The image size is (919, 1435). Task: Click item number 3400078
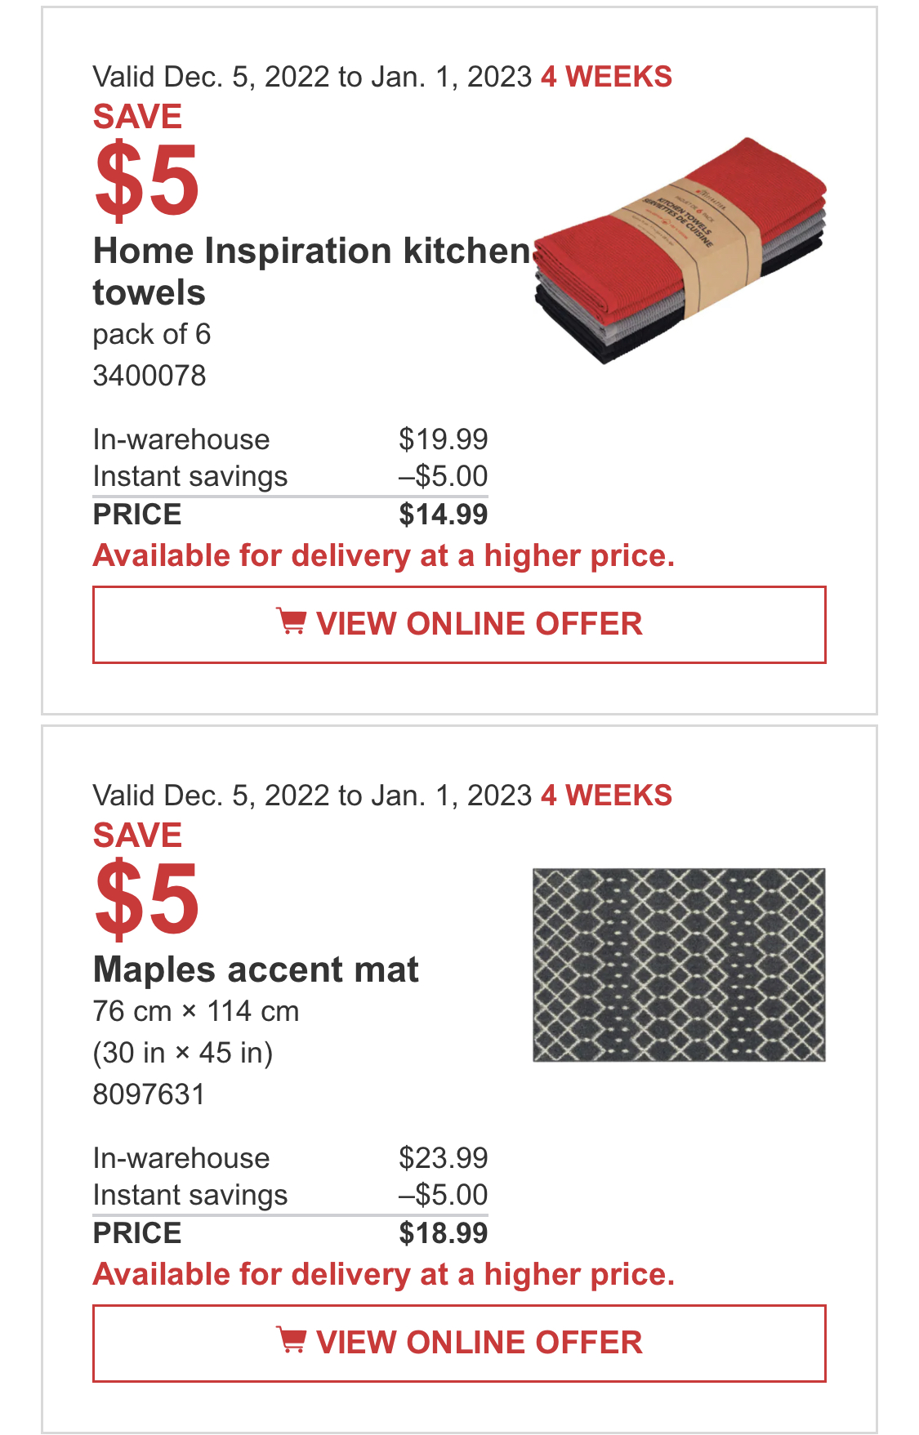coord(149,376)
